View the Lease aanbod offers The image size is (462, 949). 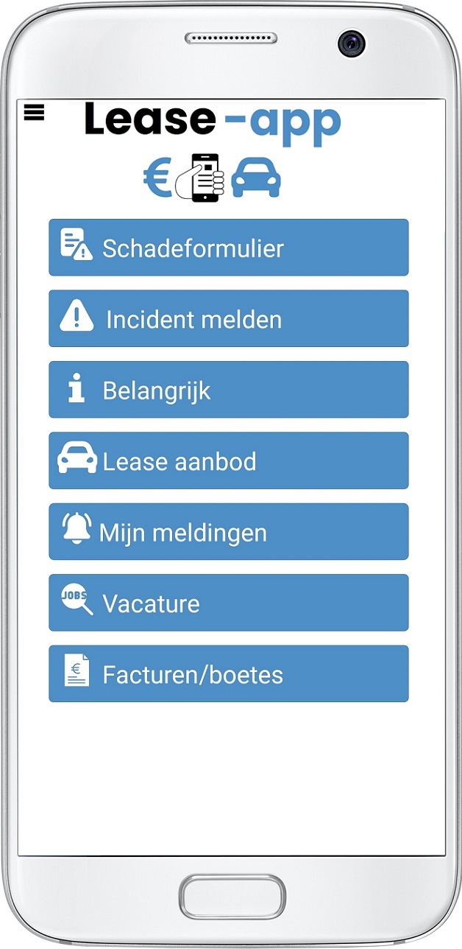pos(229,461)
